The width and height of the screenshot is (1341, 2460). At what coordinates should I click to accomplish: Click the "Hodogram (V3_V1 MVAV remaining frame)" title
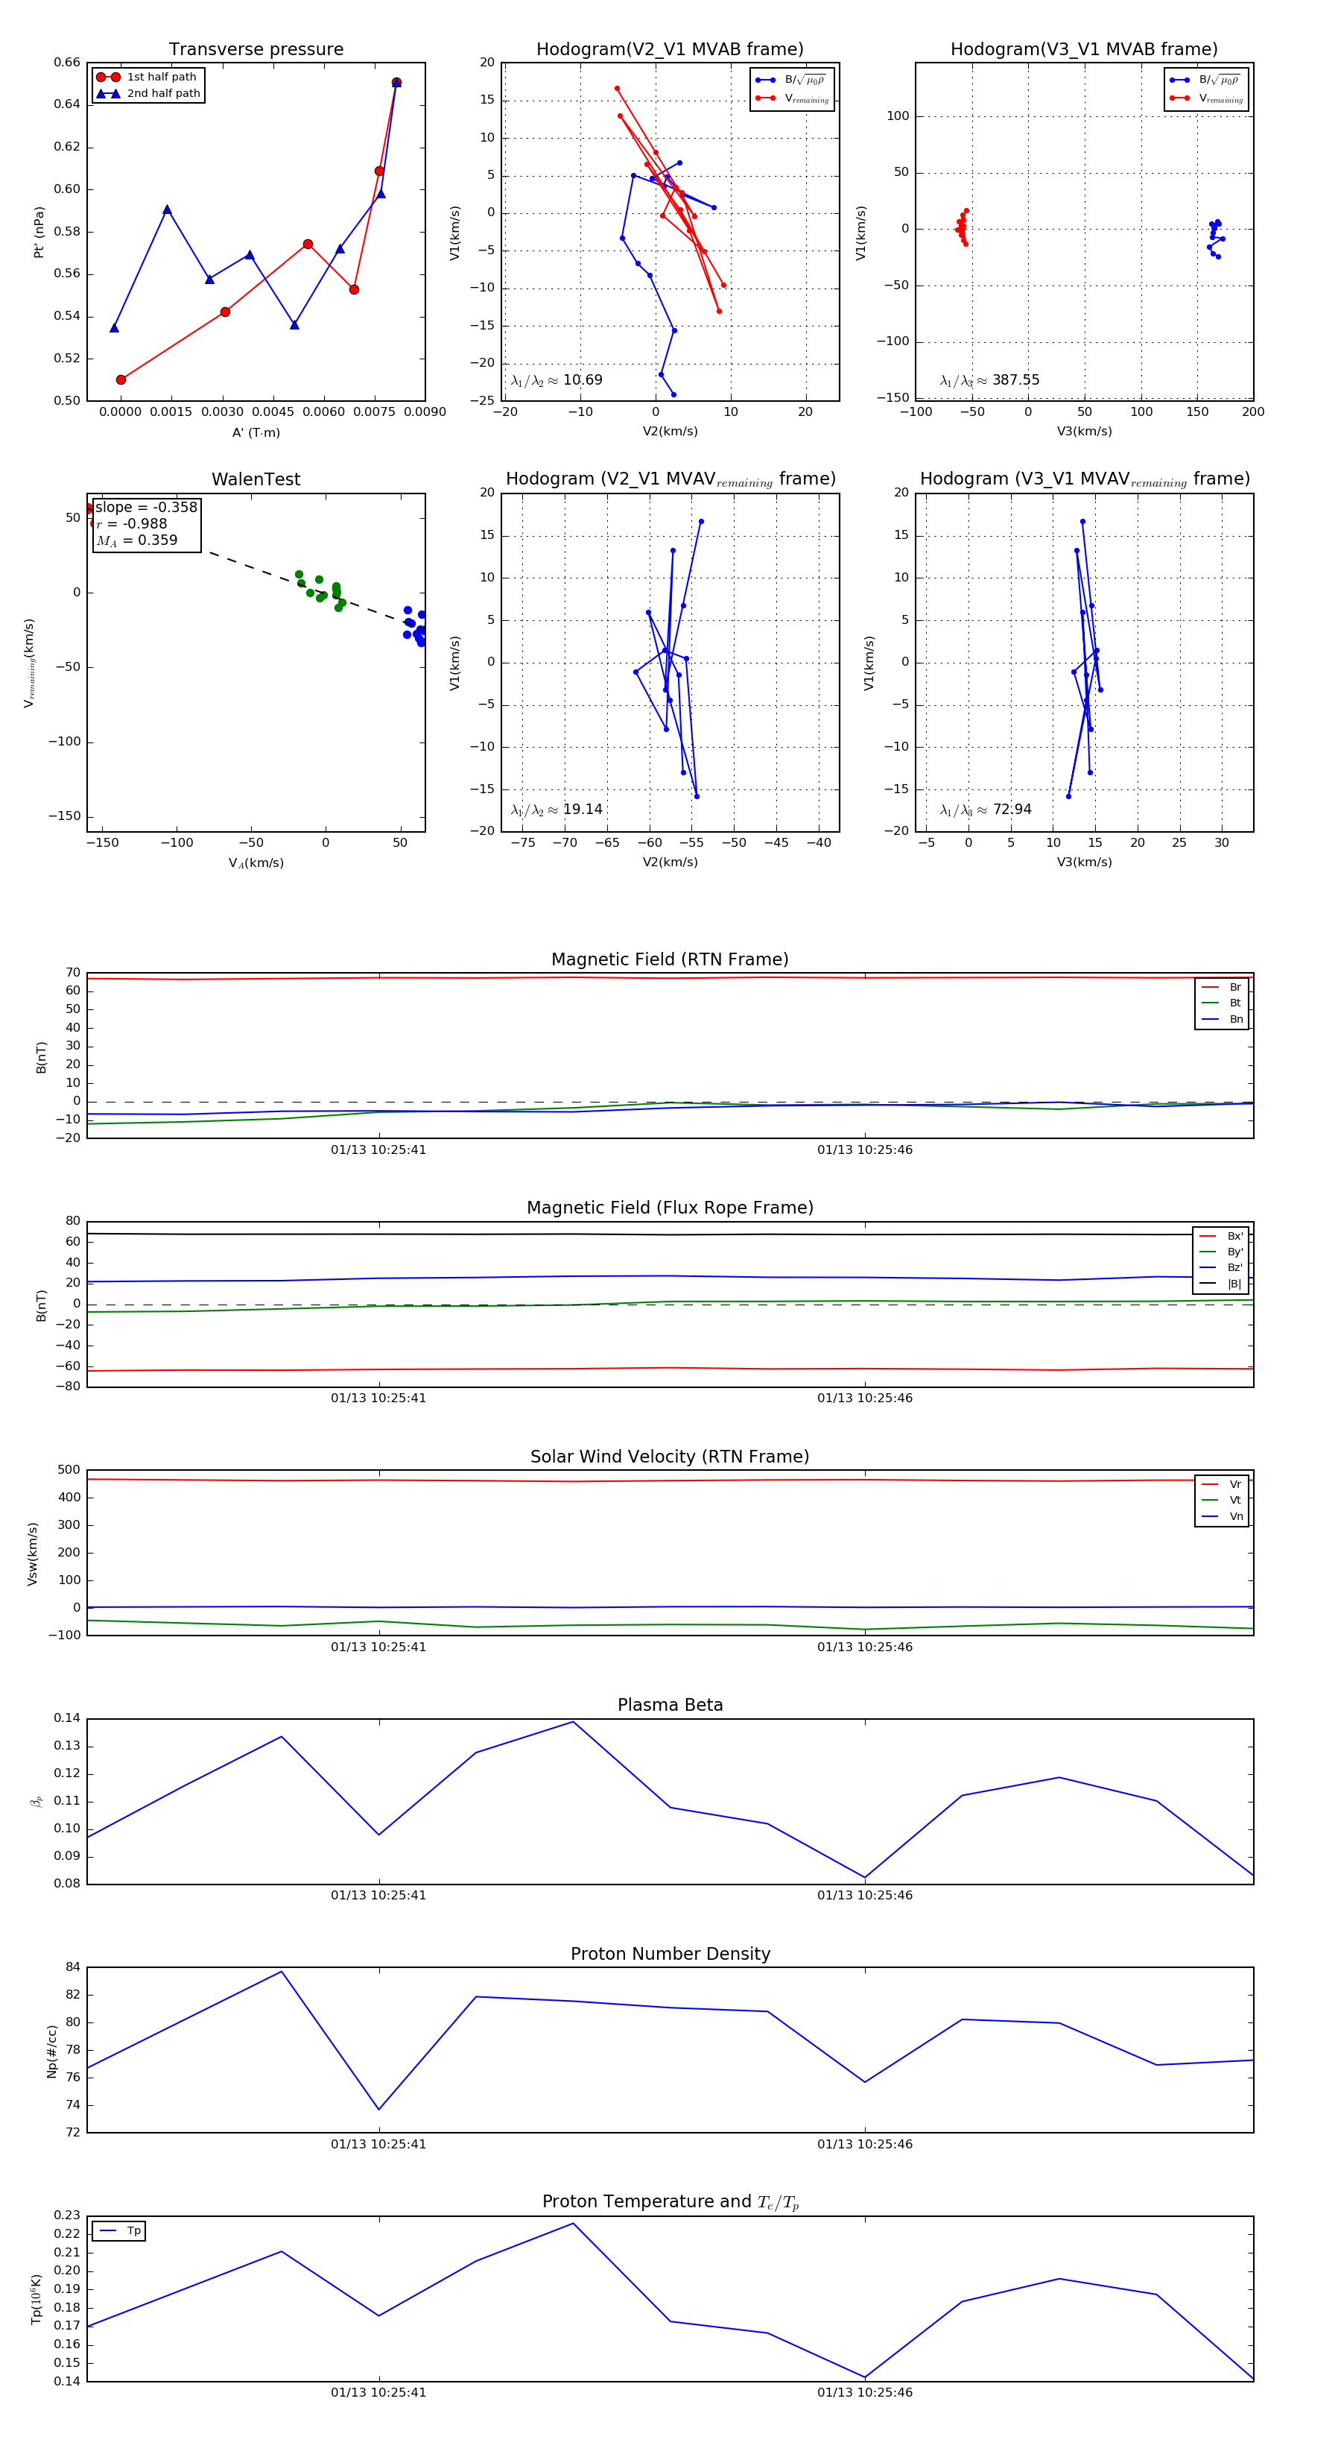(x=1084, y=479)
